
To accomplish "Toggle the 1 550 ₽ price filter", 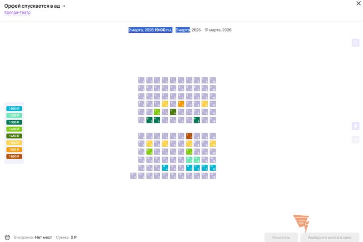I will 14,149.
